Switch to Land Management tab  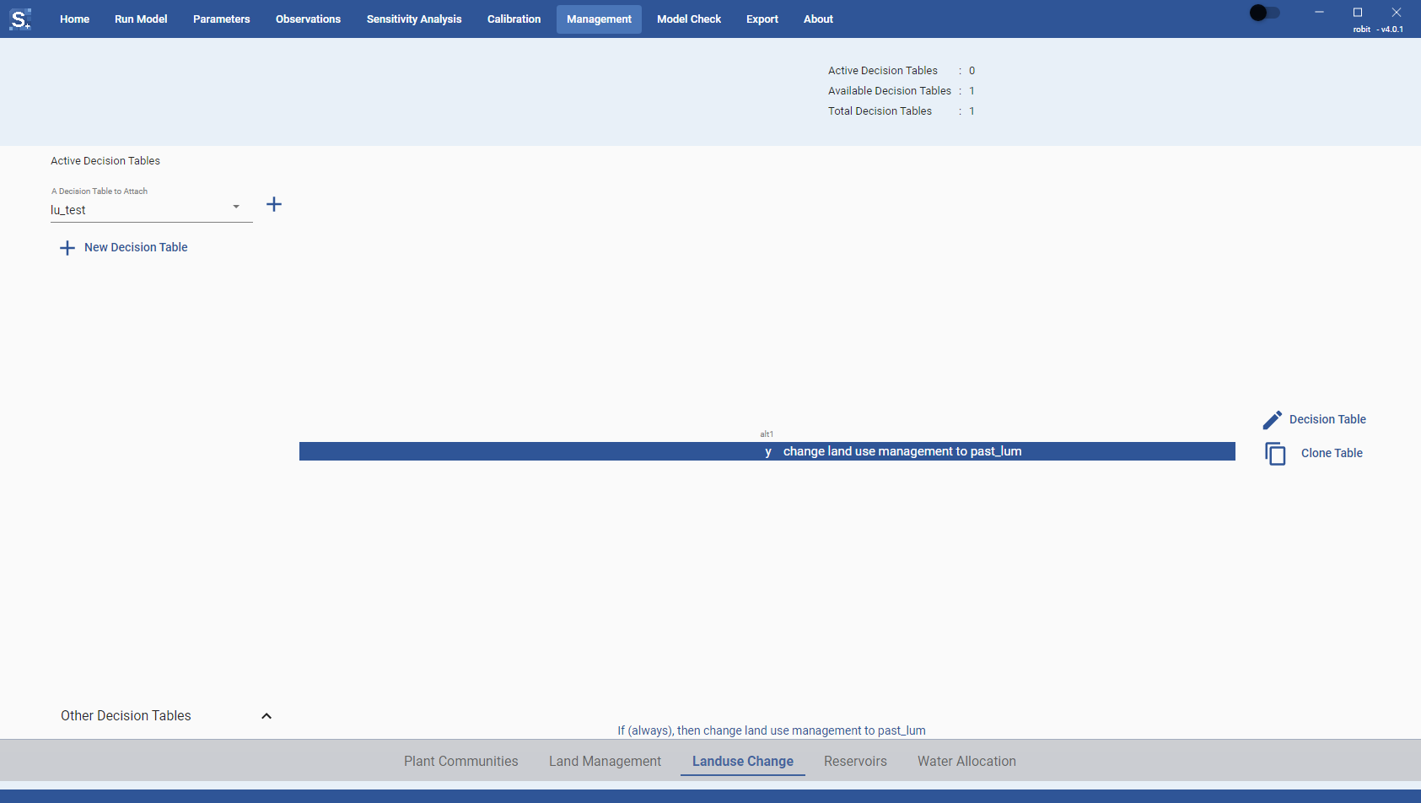(605, 761)
